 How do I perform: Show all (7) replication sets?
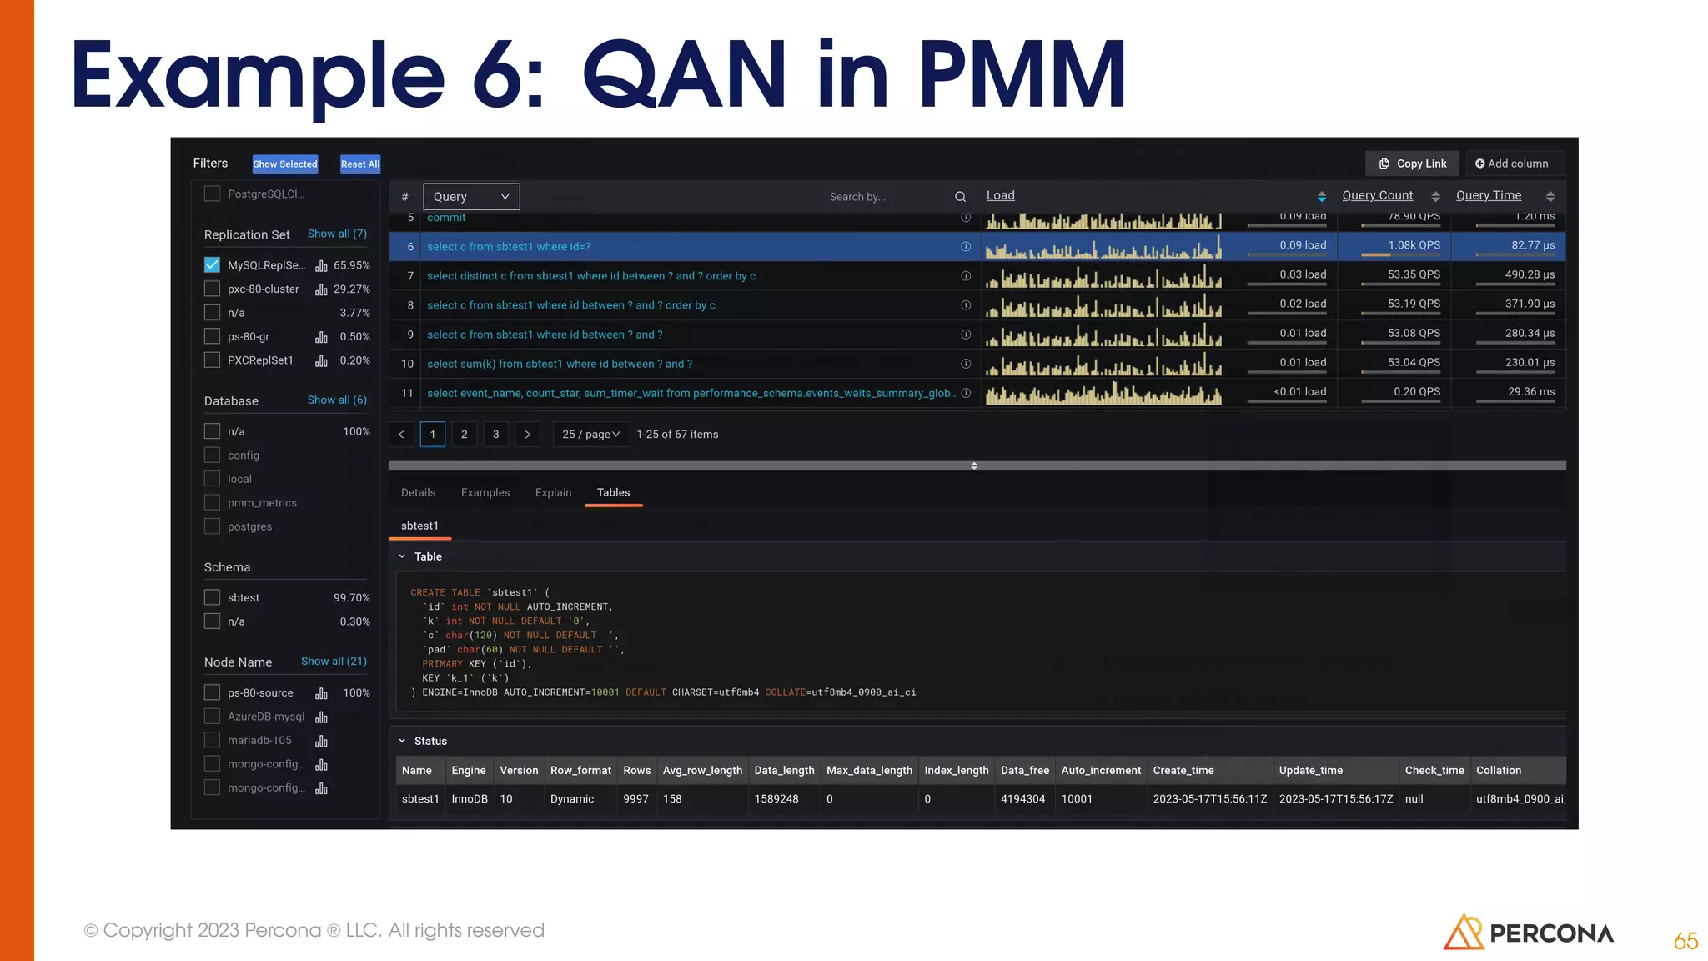click(337, 234)
